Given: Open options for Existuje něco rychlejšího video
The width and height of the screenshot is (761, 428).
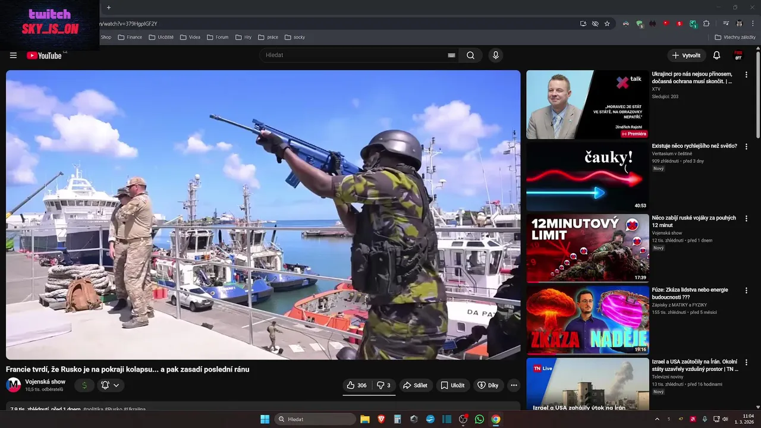Looking at the screenshot, I should (746, 146).
